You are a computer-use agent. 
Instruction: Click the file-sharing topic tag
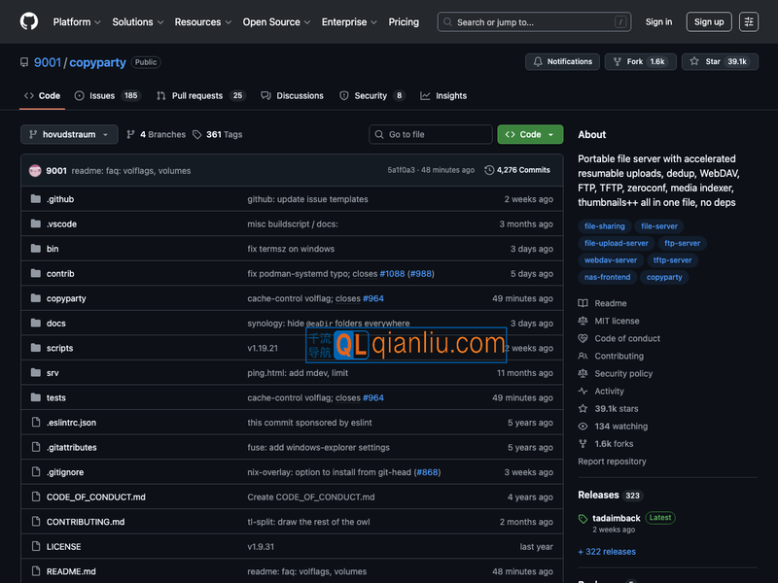tap(605, 226)
